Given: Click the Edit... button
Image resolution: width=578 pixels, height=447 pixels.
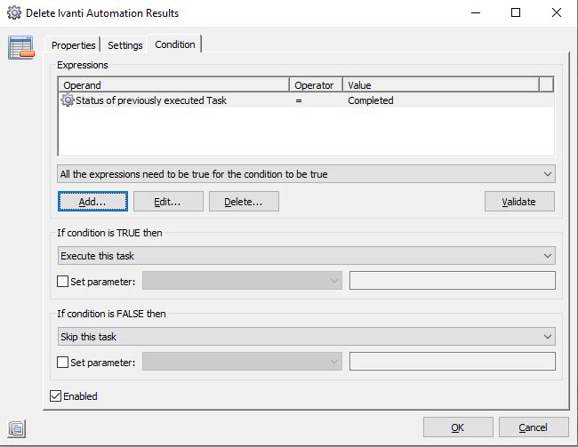Looking at the screenshot, I should pos(168,201).
